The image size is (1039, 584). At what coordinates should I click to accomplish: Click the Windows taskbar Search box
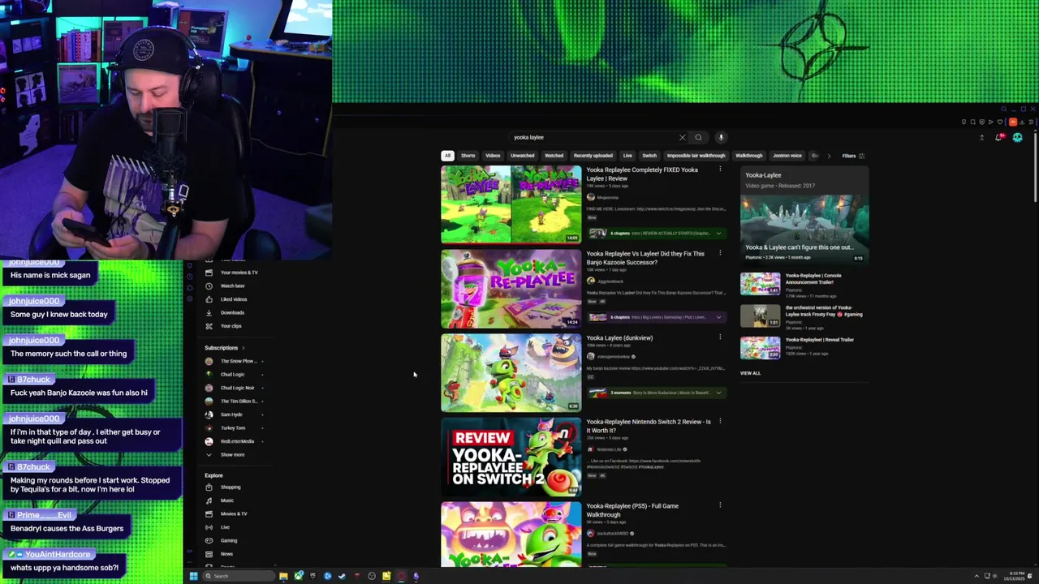(239, 576)
